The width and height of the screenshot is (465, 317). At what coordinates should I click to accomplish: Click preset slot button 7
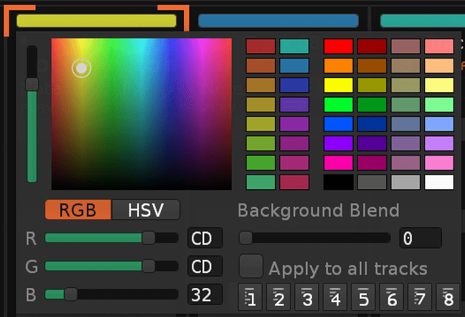pos(421,297)
